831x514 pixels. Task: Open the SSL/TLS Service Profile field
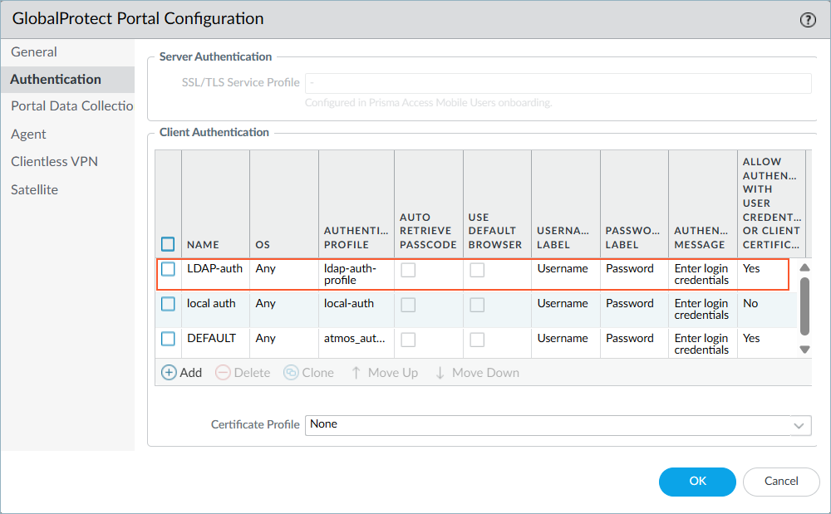[x=558, y=83]
